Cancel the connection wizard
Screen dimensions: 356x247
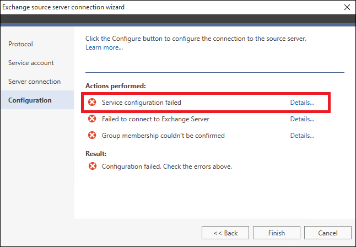coord(328,233)
